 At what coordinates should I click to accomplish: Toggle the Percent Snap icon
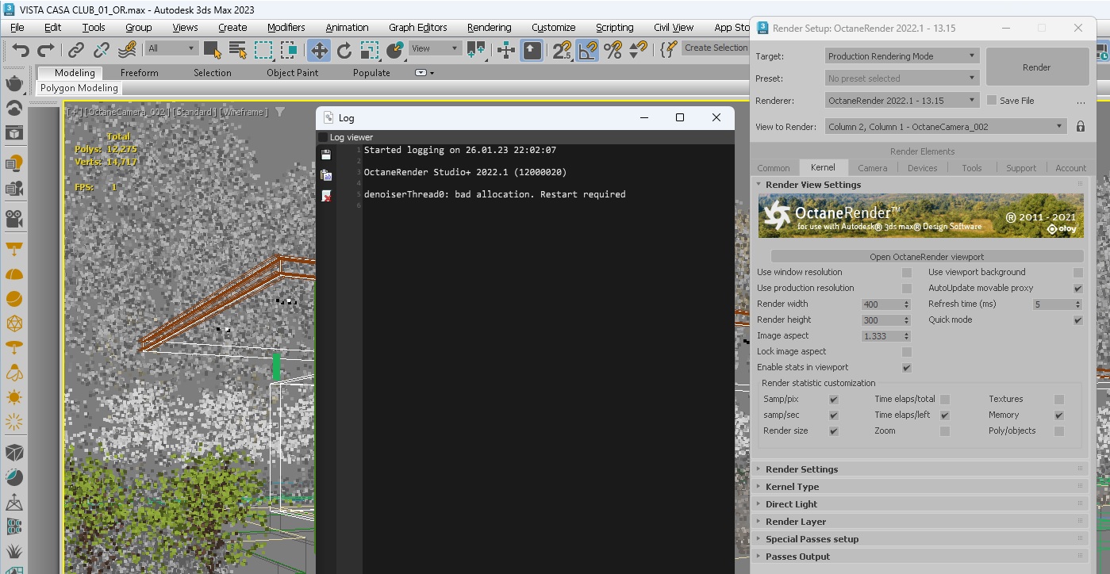(613, 50)
